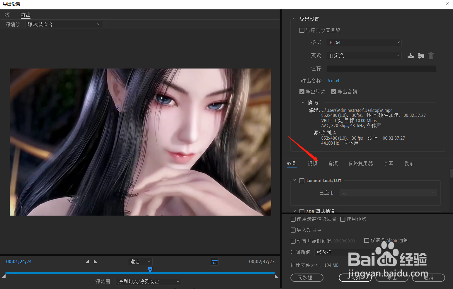Image resolution: width=453 pixels, height=289 pixels.
Task: Click the current timecode 00;01;24;24
Action: pyautogui.click(x=19, y=261)
